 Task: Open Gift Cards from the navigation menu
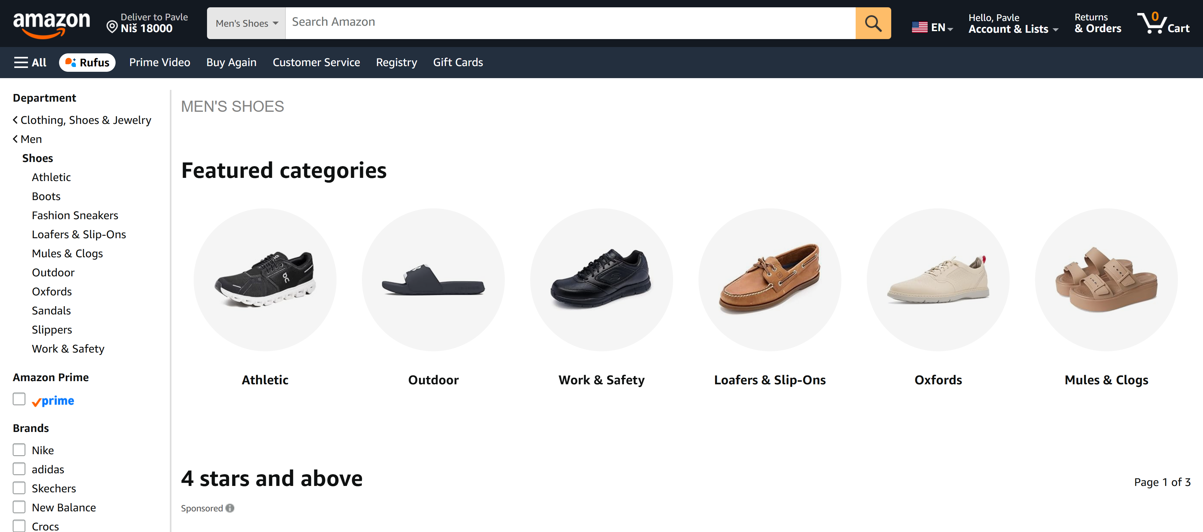[x=458, y=62]
